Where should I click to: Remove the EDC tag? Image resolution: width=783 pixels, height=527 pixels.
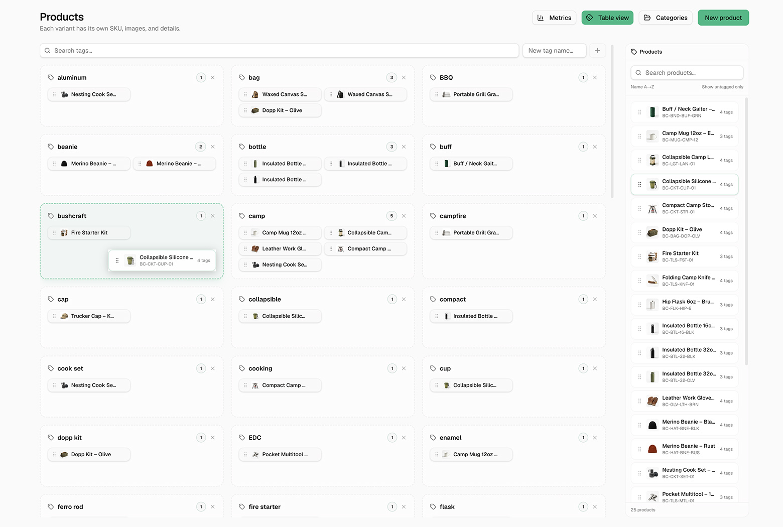404,438
